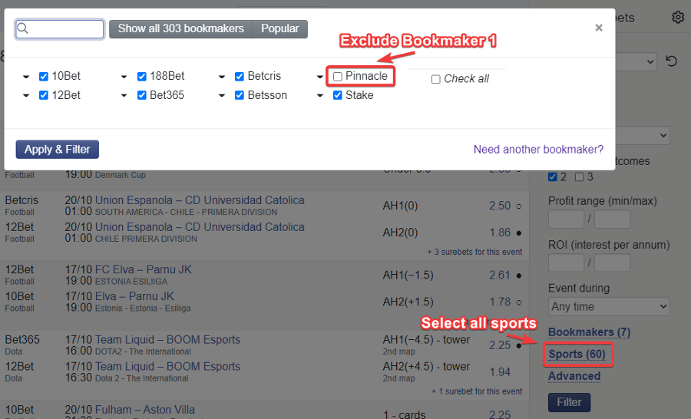
Task: Show all 303 bookmakers
Action: coord(180,28)
